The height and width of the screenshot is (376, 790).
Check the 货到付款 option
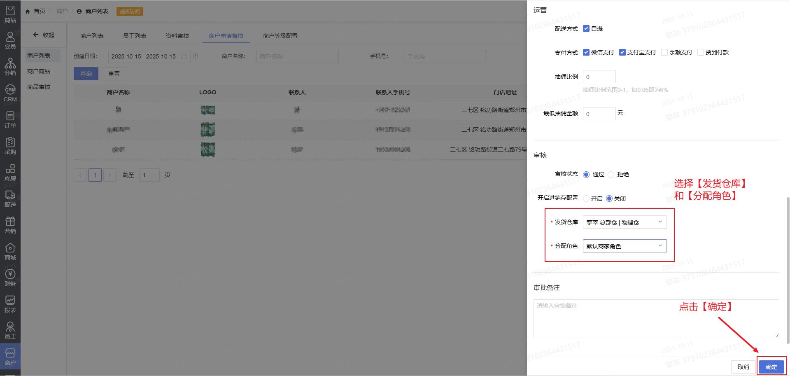point(700,52)
